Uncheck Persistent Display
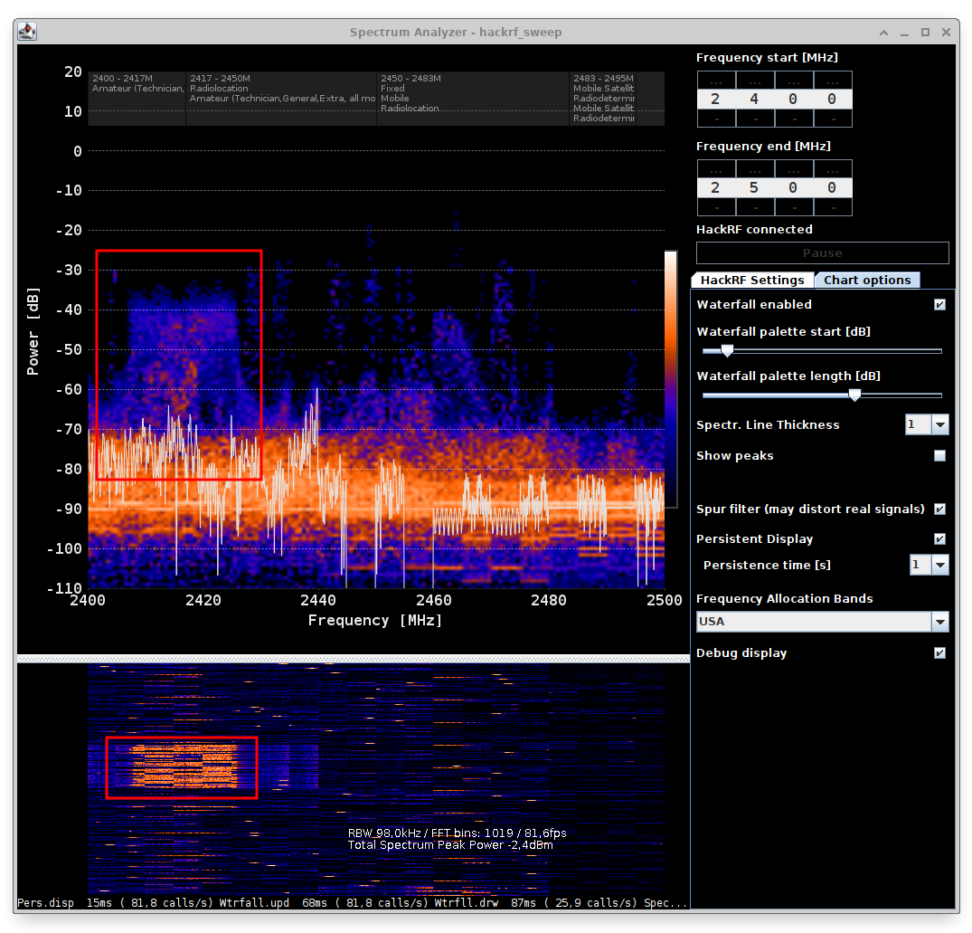The height and width of the screenshot is (933, 972). click(x=939, y=538)
